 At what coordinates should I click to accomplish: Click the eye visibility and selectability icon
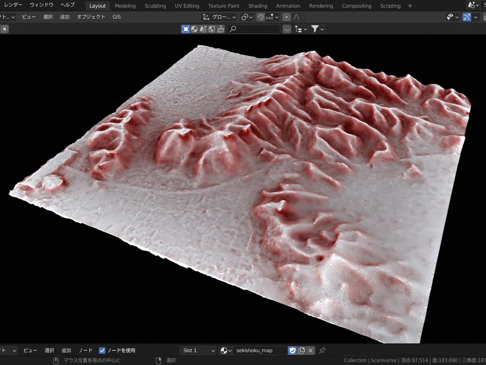[452, 17]
